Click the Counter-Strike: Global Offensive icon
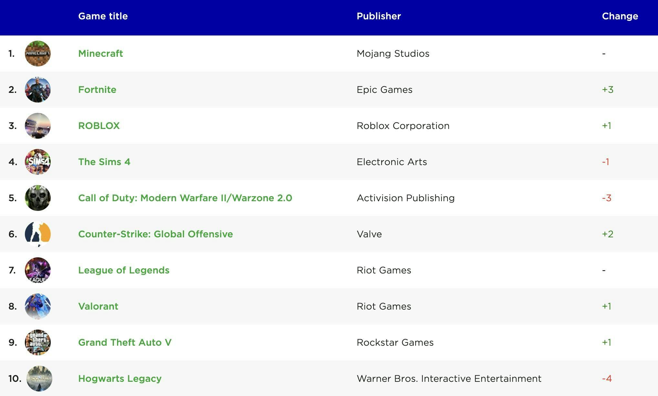The image size is (658, 396). (38, 234)
